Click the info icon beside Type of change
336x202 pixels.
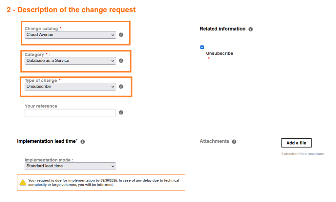121,87
